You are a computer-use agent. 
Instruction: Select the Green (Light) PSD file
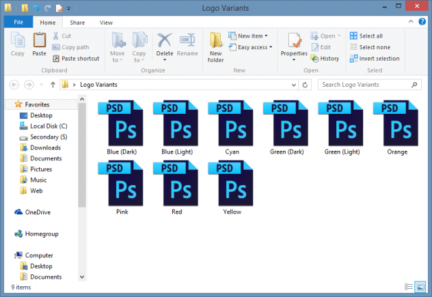click(x=342, y=128)
